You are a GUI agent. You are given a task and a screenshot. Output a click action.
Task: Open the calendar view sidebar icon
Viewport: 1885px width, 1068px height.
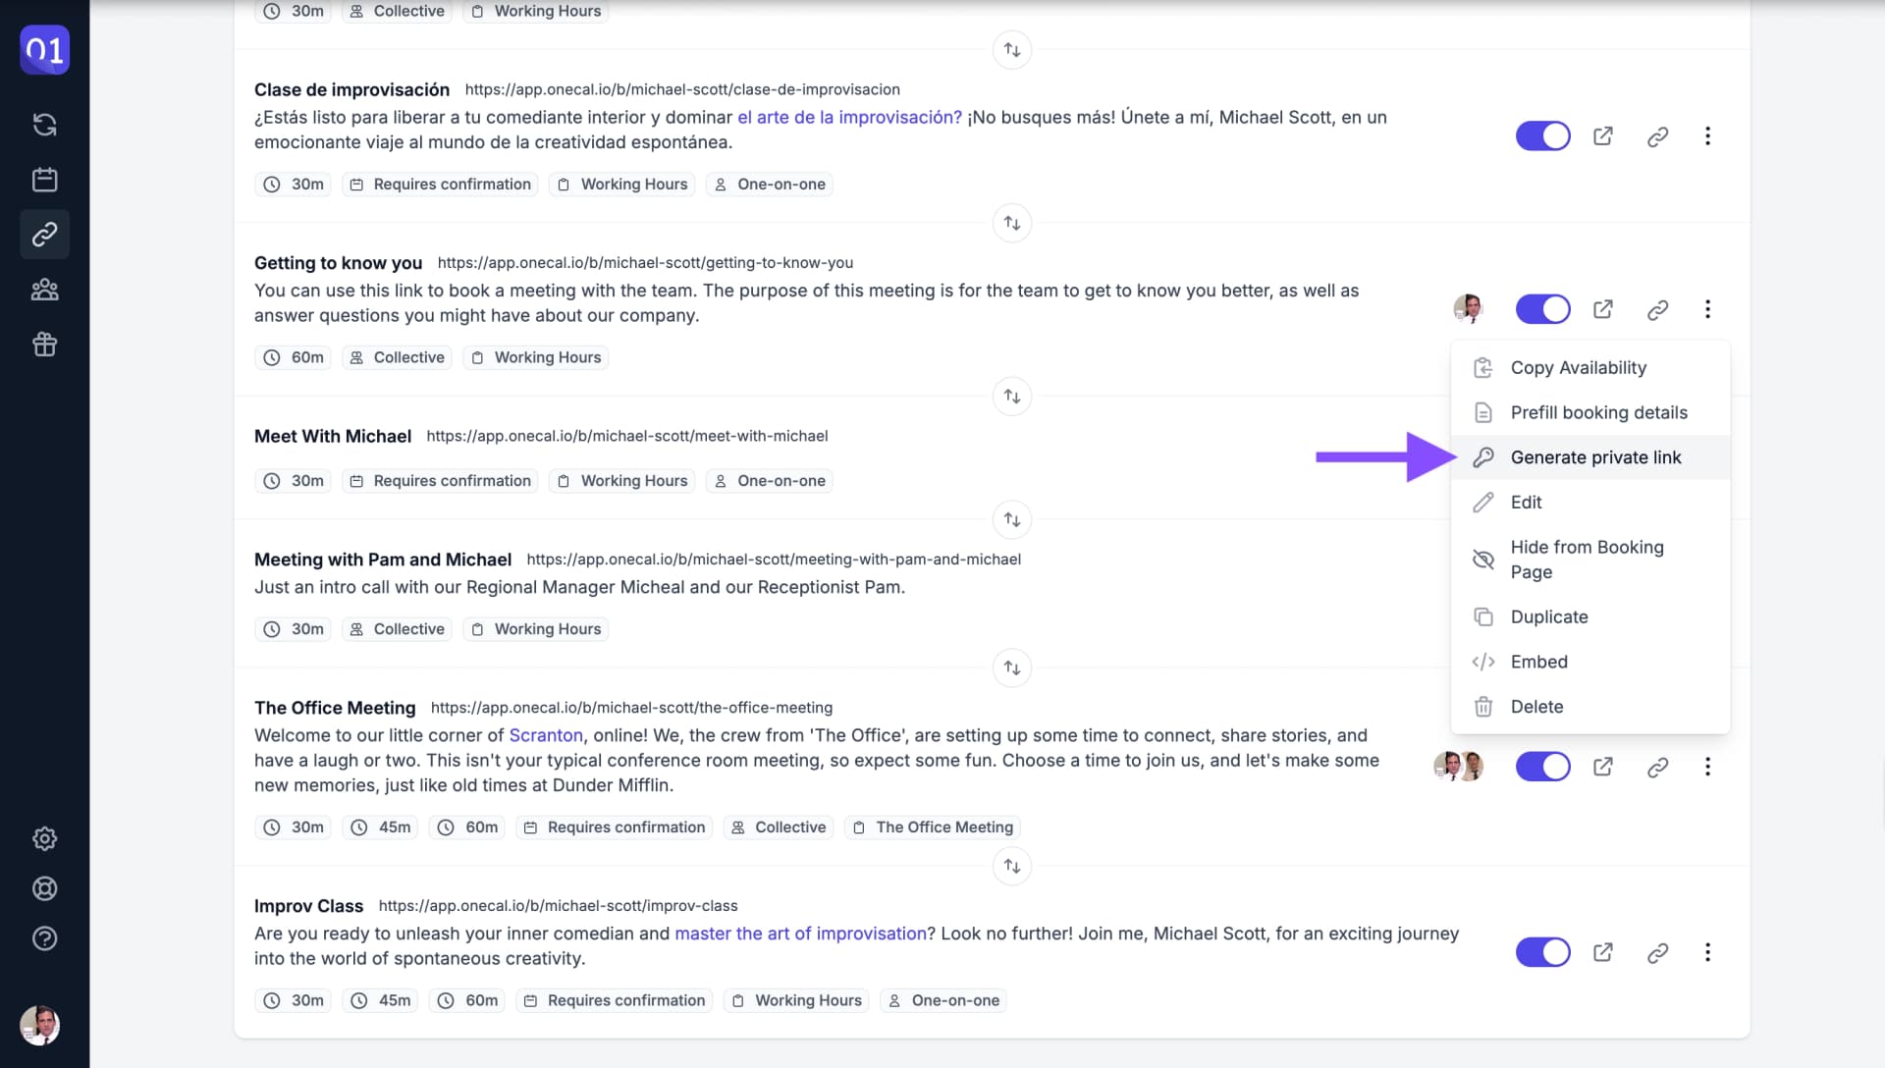[44, 180]
